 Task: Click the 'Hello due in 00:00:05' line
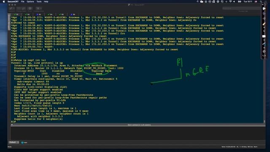coord(33,84)
